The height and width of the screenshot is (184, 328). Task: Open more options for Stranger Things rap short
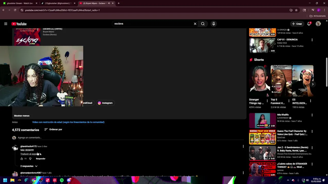[x=267, y=101]
